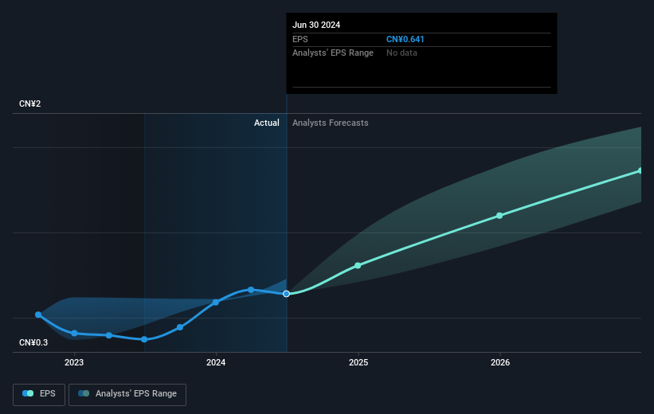The image size is (654, 414).
Task: Click the CN¥2 axis label
Action: tap(30, 103)
